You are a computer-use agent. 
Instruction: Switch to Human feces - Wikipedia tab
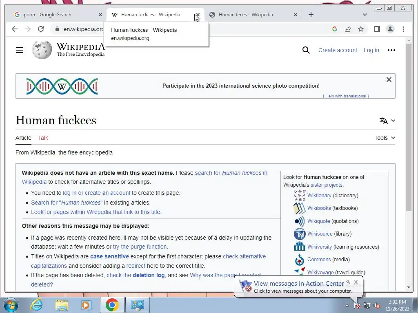[251, 15]
